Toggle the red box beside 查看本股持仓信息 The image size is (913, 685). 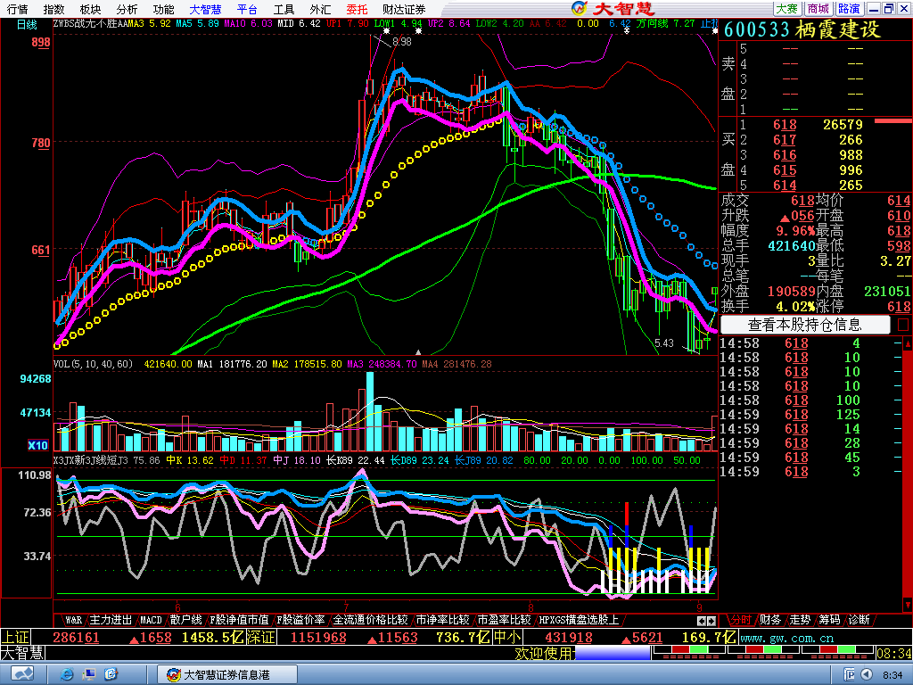[903, 325]
